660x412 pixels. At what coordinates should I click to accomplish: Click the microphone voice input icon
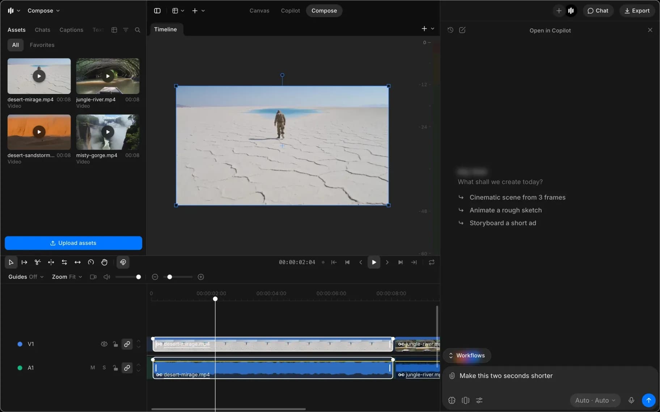click(631, 400)
